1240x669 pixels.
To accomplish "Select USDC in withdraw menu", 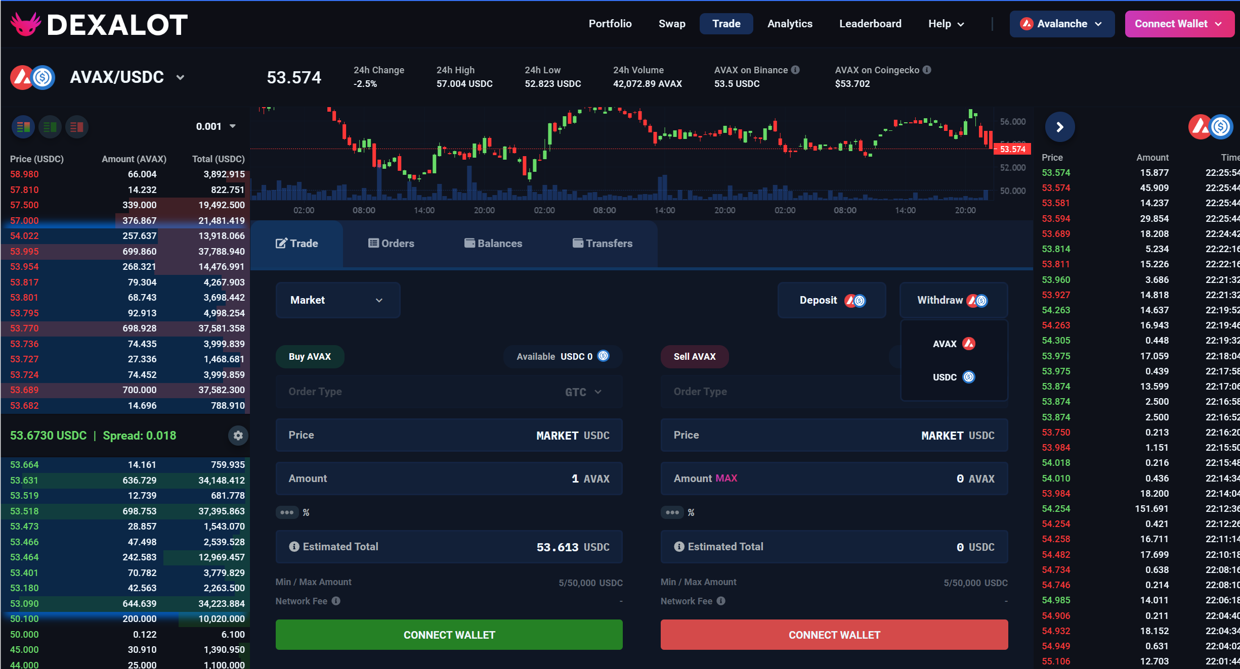I will tap(954, 377).
